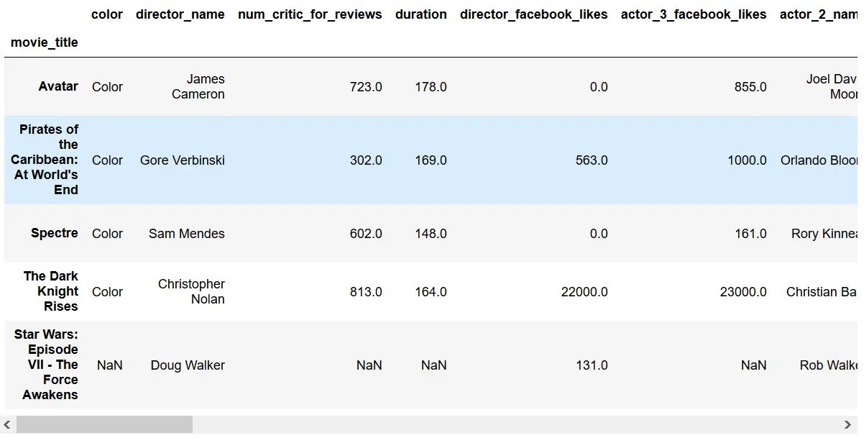This screenshot has width=864, height=438.
Task: Click the Doug Walker director cell
Action: [188, 365]
